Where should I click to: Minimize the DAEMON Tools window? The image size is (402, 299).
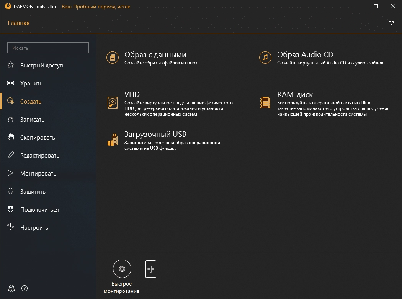click(x=359, y=7)
